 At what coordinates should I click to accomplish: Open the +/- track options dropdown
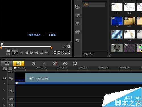[x=11, y=71]
